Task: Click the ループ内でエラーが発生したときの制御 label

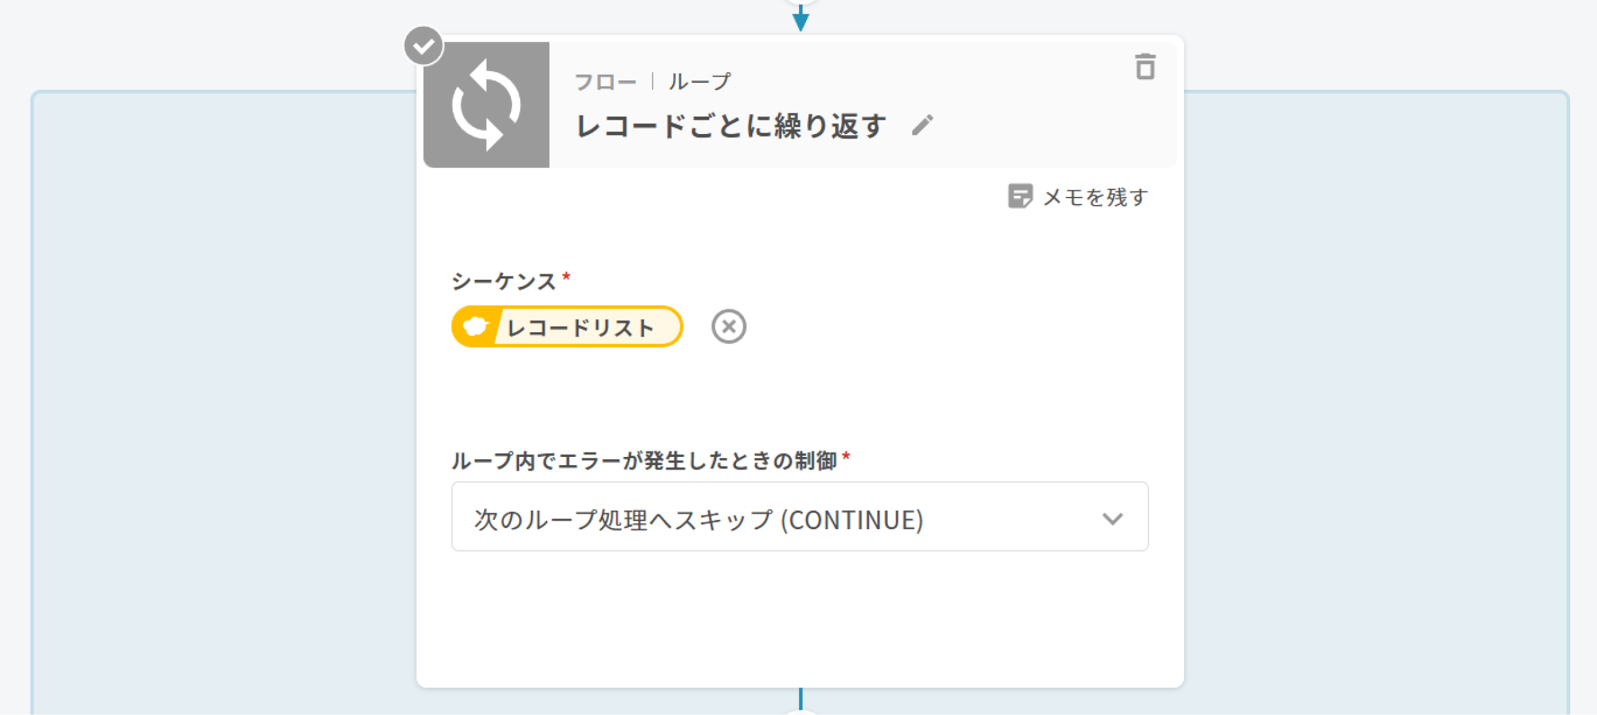Action: pos(644,461)
